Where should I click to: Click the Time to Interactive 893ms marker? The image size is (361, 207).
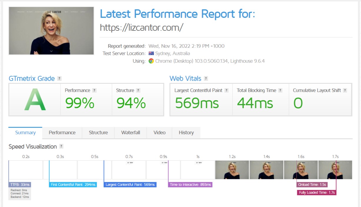point(190,185)
